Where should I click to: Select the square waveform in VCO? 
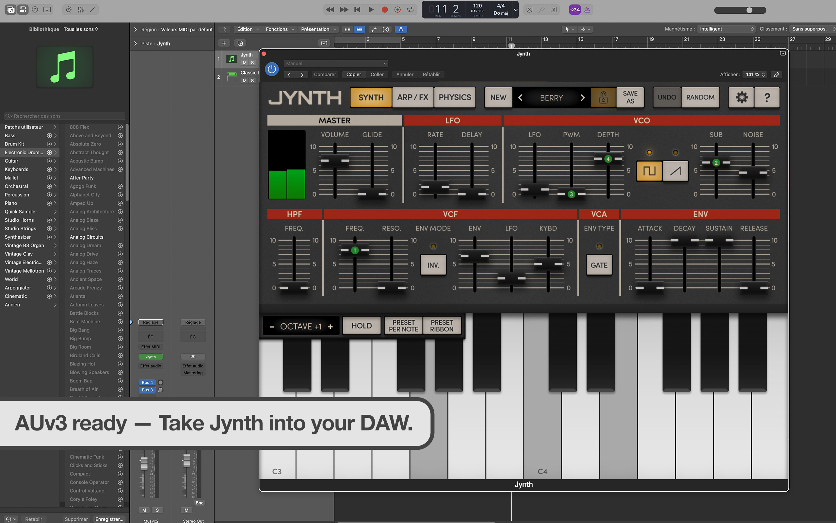pyautogui.click(x=650, y=171)
